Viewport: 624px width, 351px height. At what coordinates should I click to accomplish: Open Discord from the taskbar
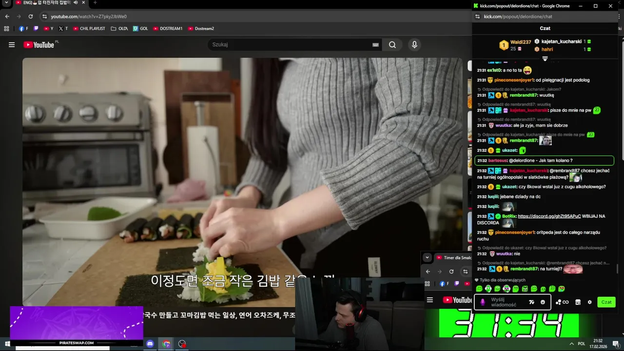150,344
